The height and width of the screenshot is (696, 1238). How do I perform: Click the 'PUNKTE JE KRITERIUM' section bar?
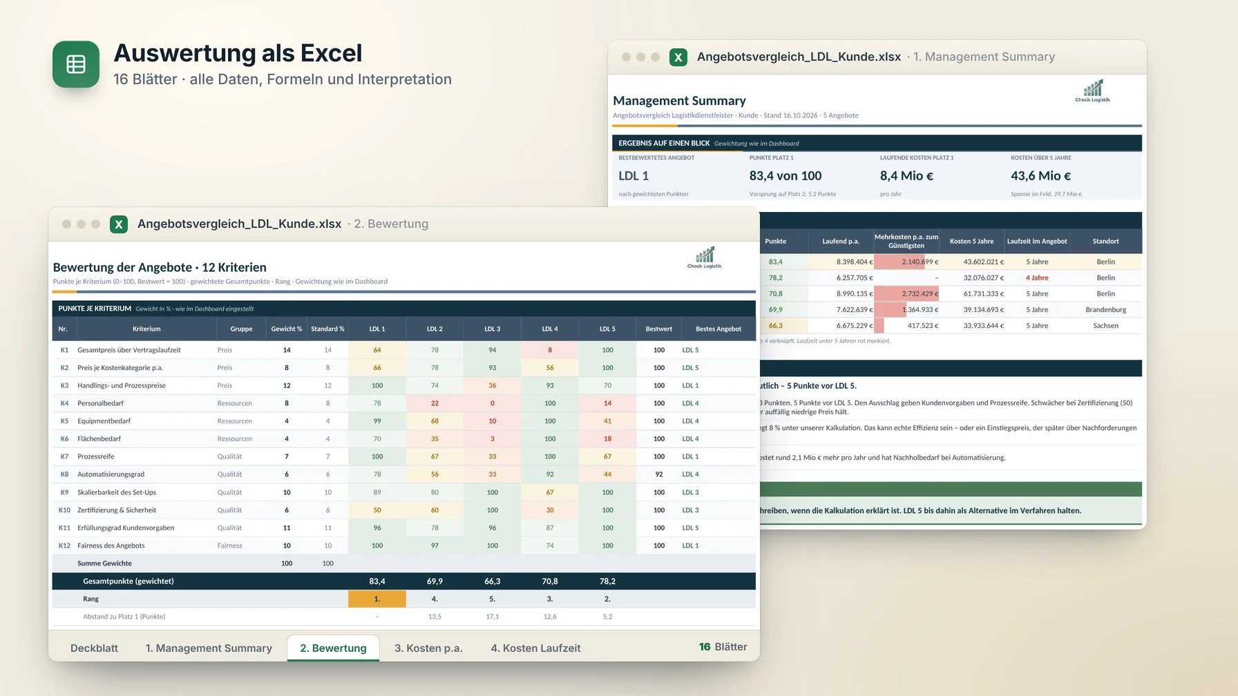pos(404,309)
